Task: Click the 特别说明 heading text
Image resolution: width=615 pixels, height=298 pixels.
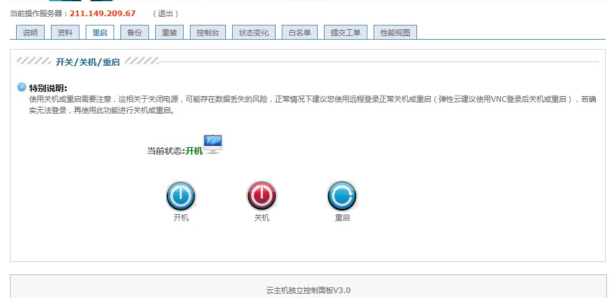Action: 48,88
